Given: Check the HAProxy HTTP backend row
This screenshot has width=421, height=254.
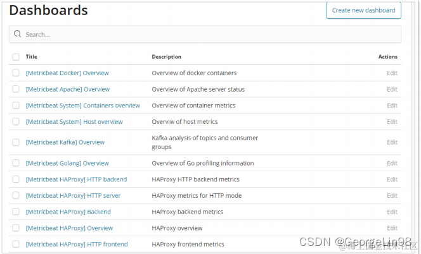Looking at the screenshot, I should pos(16,179).
